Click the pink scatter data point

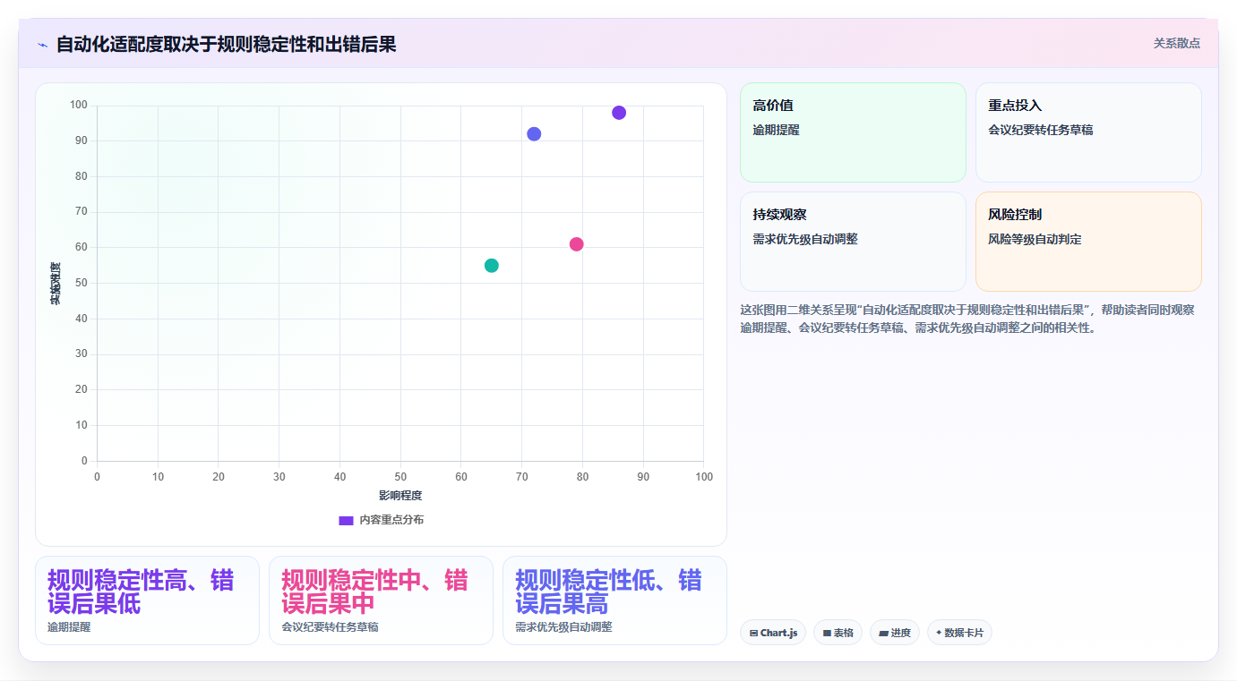tap(576, 244)
